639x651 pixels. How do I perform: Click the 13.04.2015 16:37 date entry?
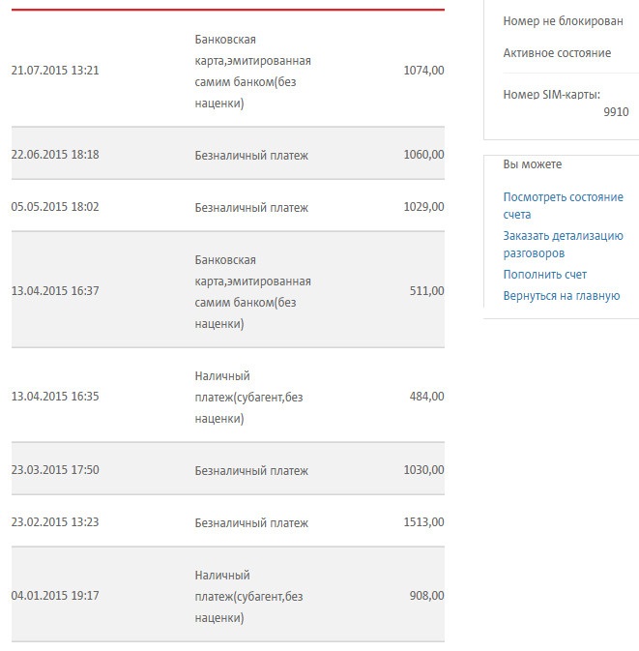pyautogui.click(x=55, y=290)
